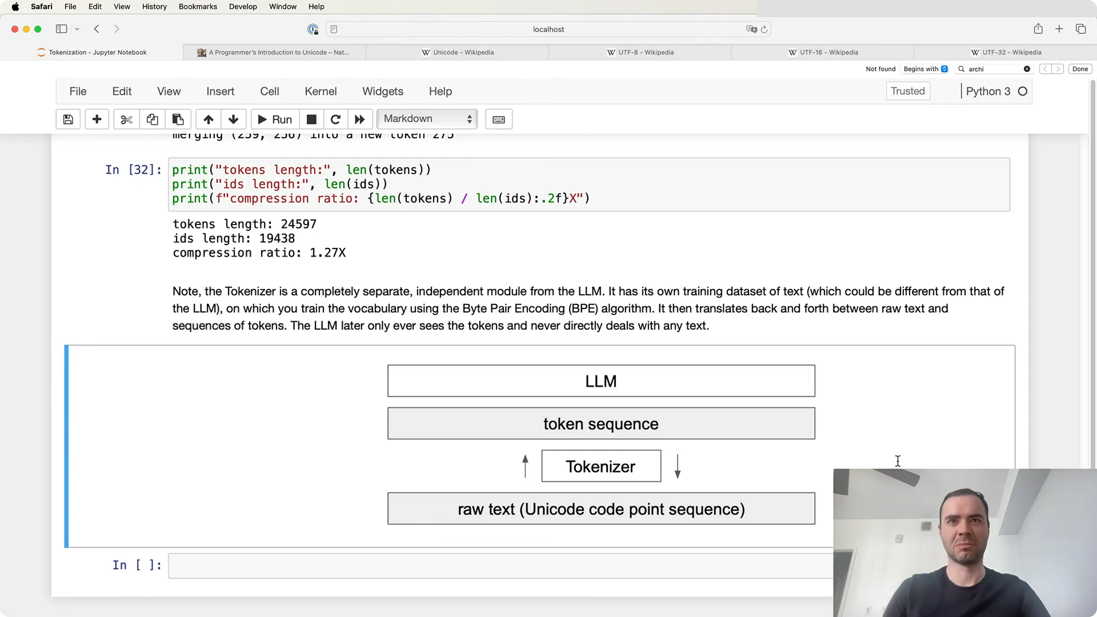
Task: Cut selected cell with scissors icon
Action: click(126, 119)
